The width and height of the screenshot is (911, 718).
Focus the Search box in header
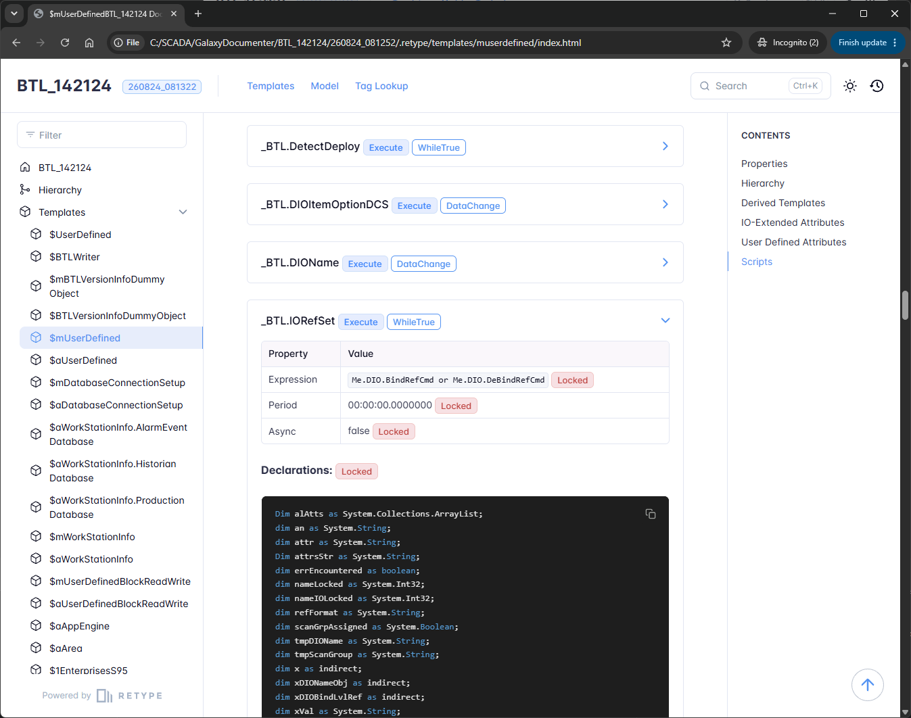(761, 86)
